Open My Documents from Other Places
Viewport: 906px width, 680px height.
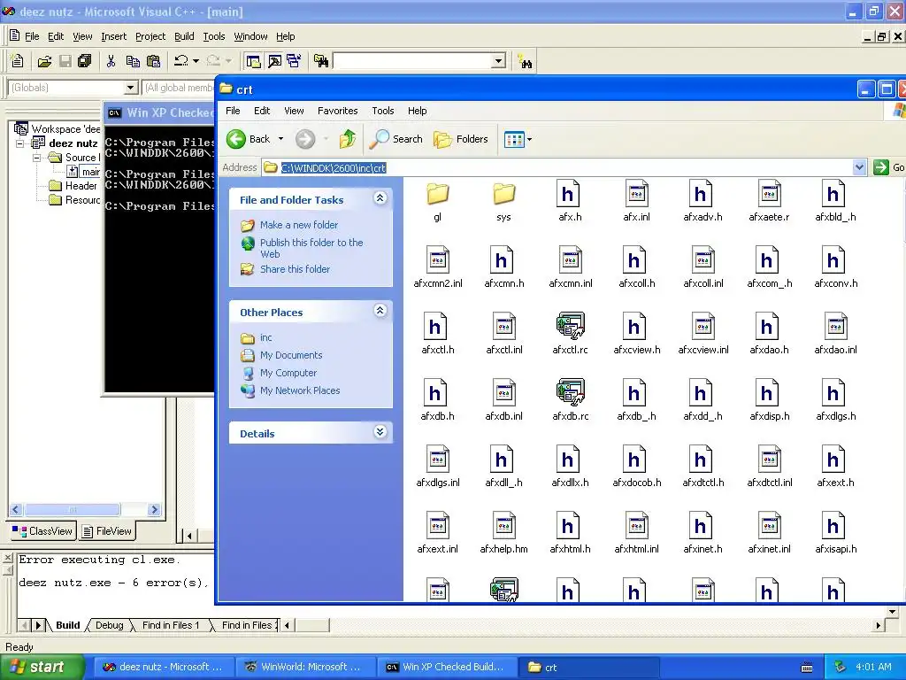[x=290, y=355]
